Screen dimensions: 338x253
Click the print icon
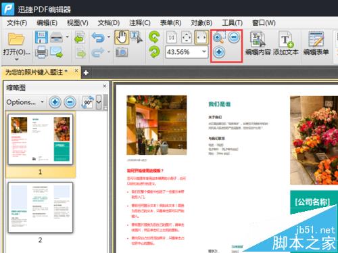point(41,52)
